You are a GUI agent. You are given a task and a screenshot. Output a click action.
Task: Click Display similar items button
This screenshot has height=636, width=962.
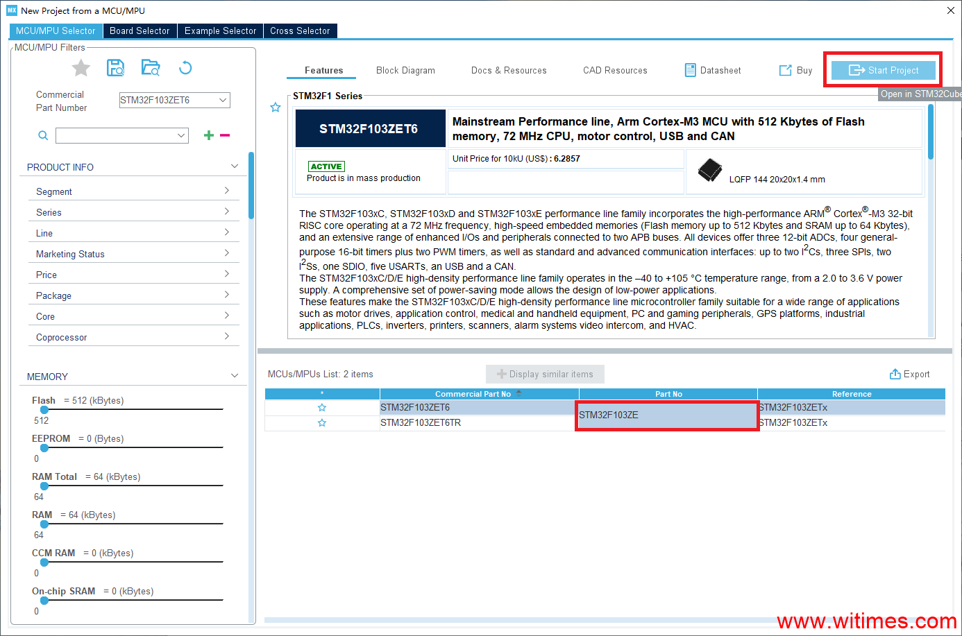coord(545,375)
